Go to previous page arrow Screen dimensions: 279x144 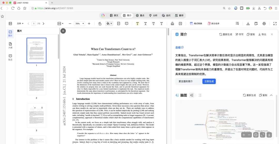tap(28, 24)
